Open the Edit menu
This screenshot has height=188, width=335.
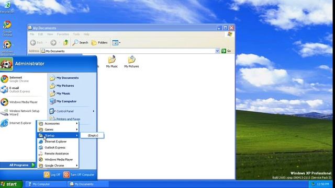pos(40,34)
